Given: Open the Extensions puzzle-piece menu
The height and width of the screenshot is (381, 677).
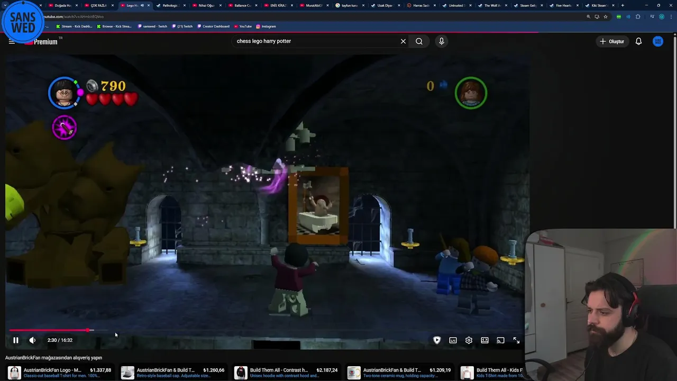Looking at the screenshot, I should tap(638, 16).
